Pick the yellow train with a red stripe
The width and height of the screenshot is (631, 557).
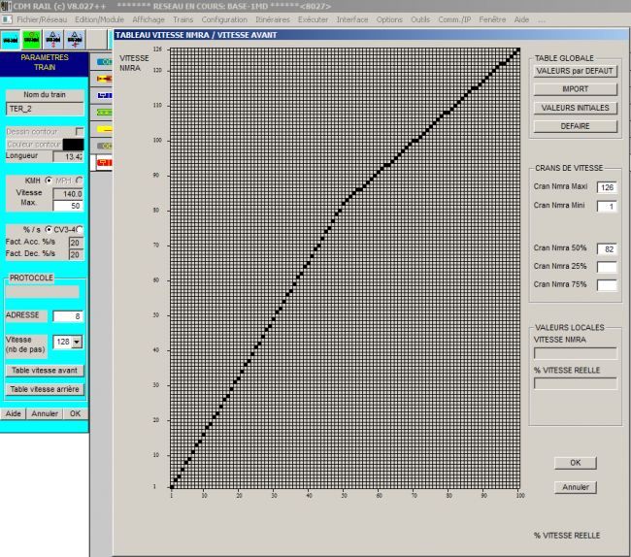[x=104, y=129]
